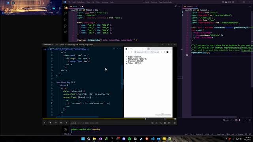This screenshot has width=253, height=142.
Task: Jump to next file in PotPlayer
Action: click(61, 123)
